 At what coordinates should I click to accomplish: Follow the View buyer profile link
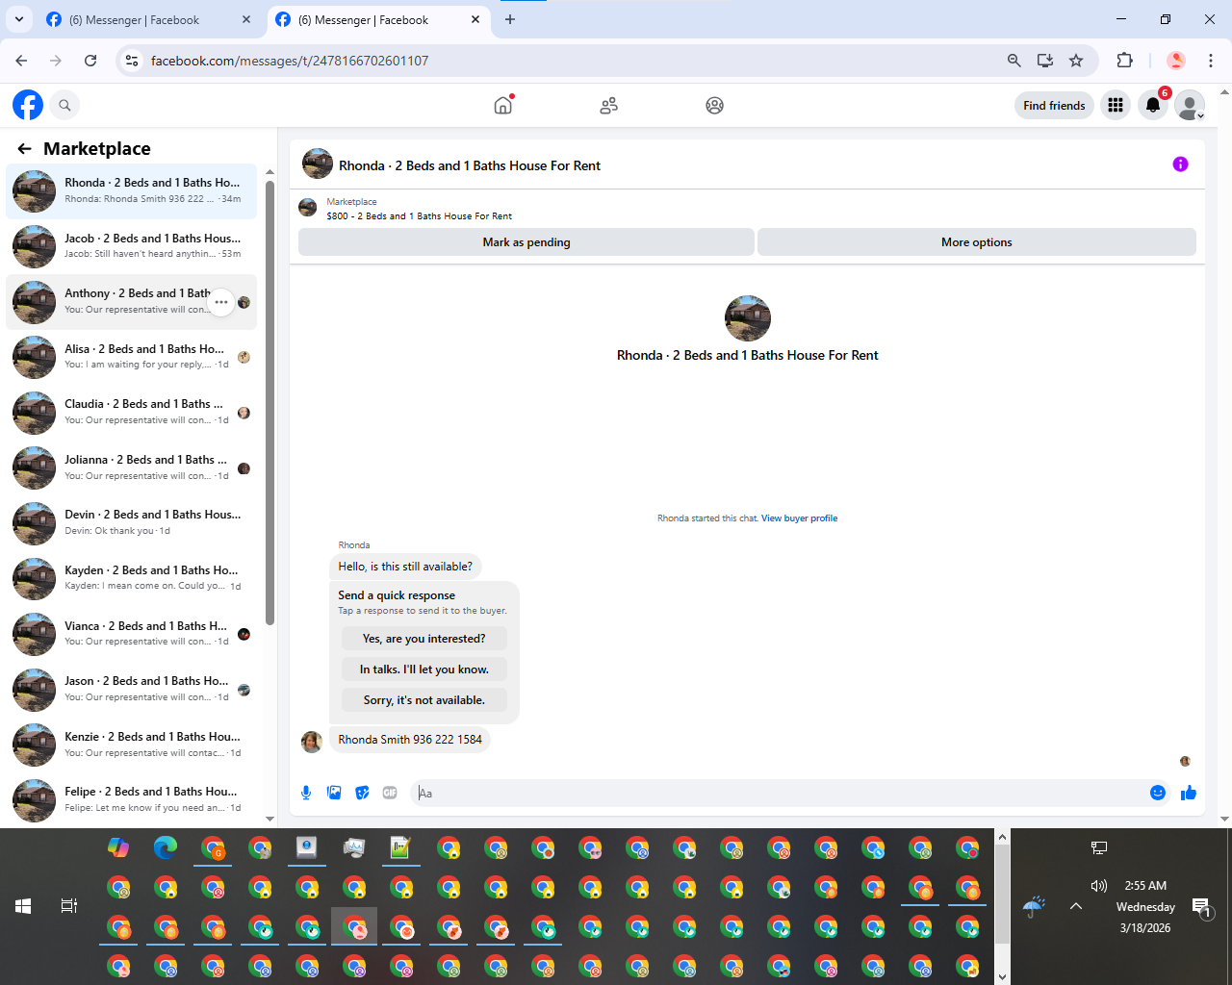click(x=799, y=518)
